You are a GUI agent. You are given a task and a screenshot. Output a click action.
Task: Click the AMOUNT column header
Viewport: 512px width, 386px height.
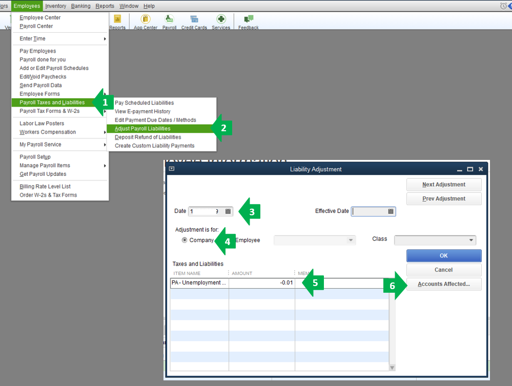242,273
